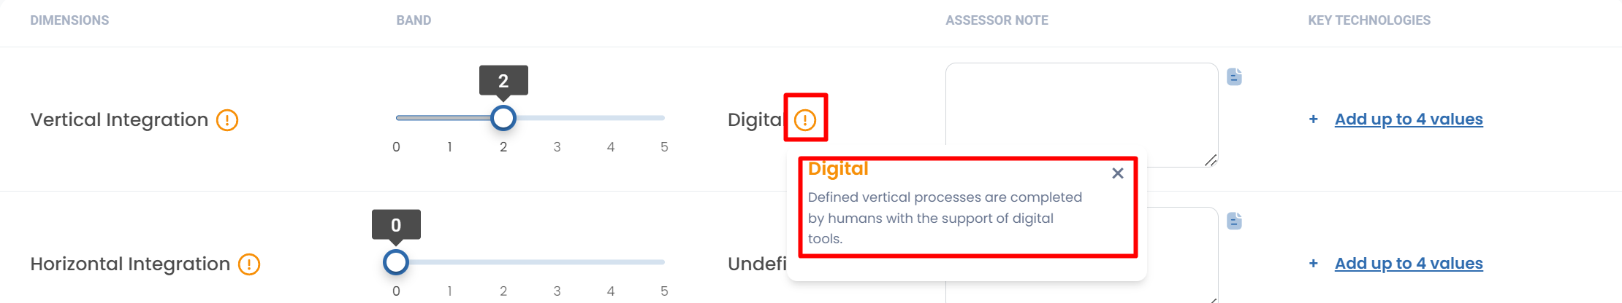Screen dimensions: 1622x303
Task: Open note document icon for Horizontal Integration
Action: tap(1234, 221)
